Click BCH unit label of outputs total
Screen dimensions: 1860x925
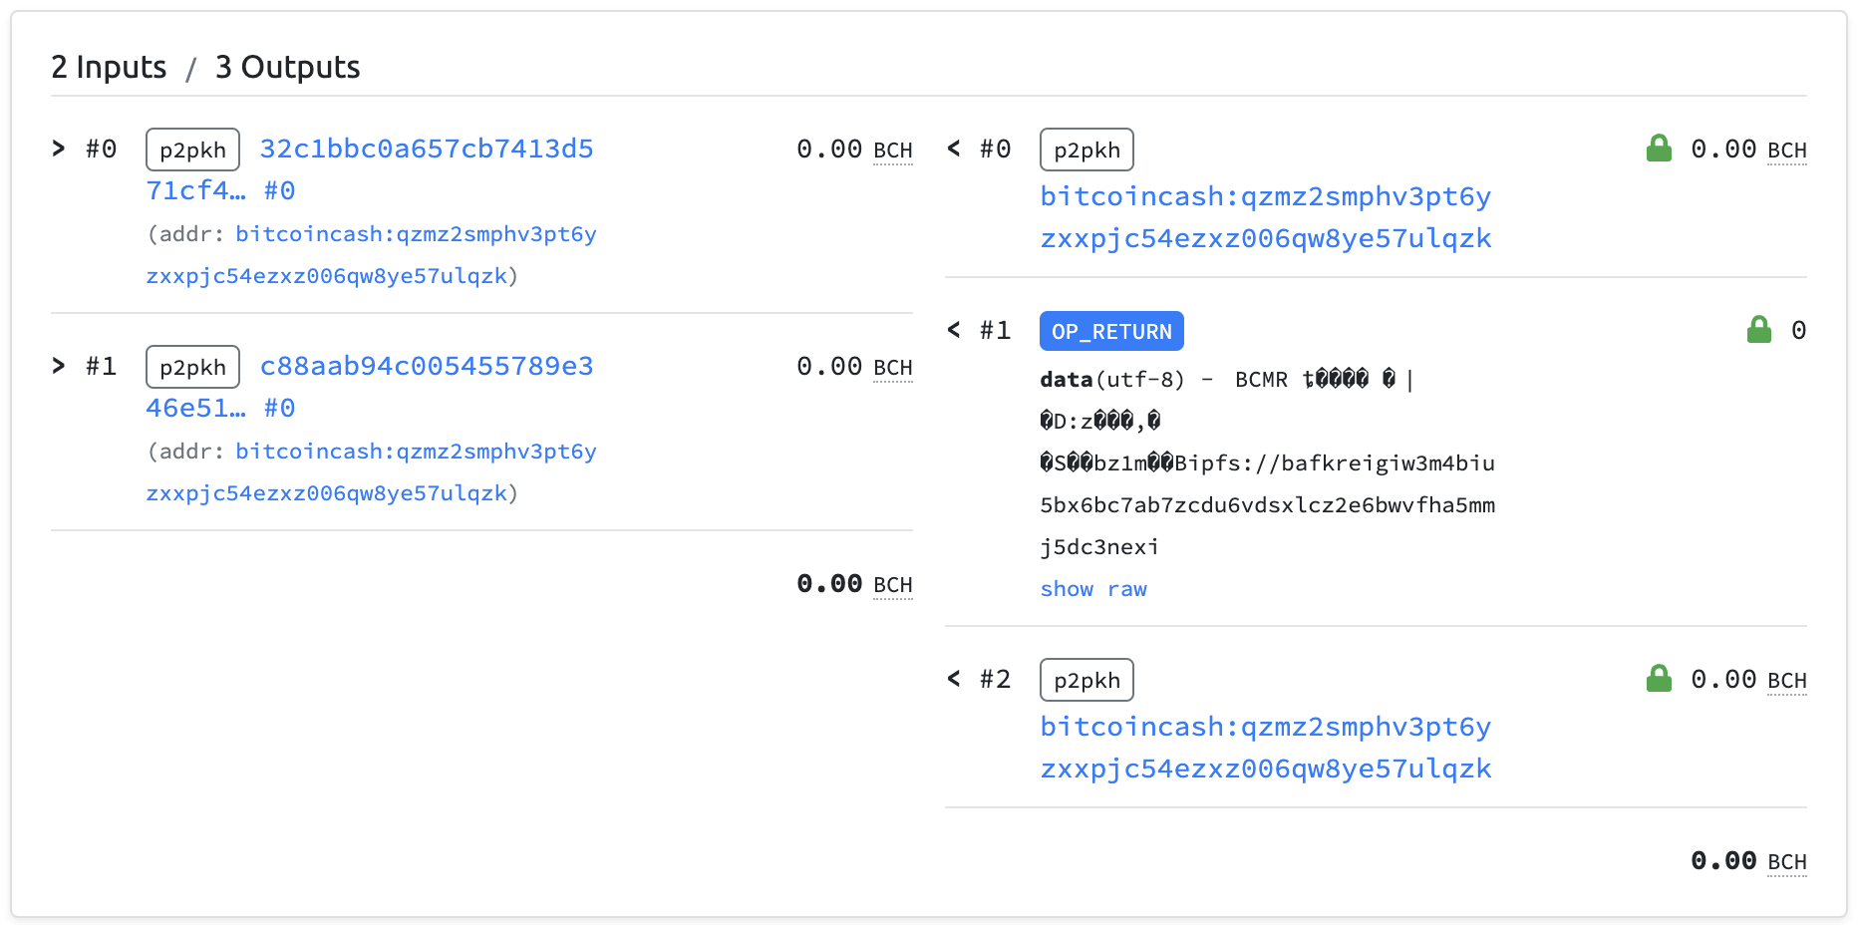click(1786, 862)
